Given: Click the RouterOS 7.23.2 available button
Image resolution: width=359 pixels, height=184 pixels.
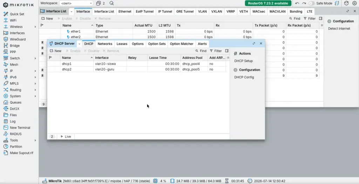Looking at the screenshot, I should (x=268, y=3).
